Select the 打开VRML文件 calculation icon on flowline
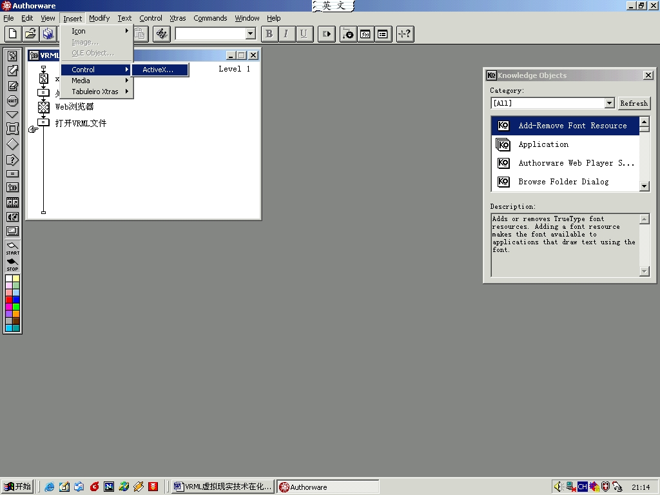 coord(43,122)
